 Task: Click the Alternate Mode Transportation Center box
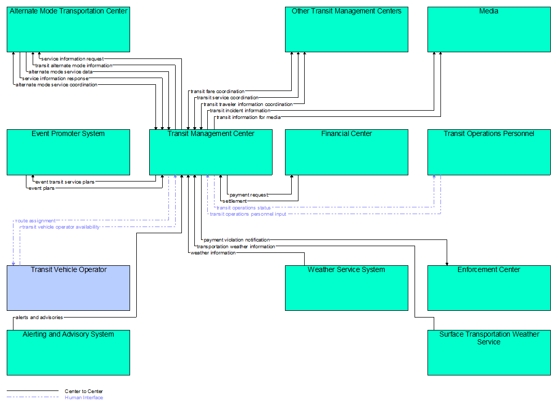pos(68,29)
